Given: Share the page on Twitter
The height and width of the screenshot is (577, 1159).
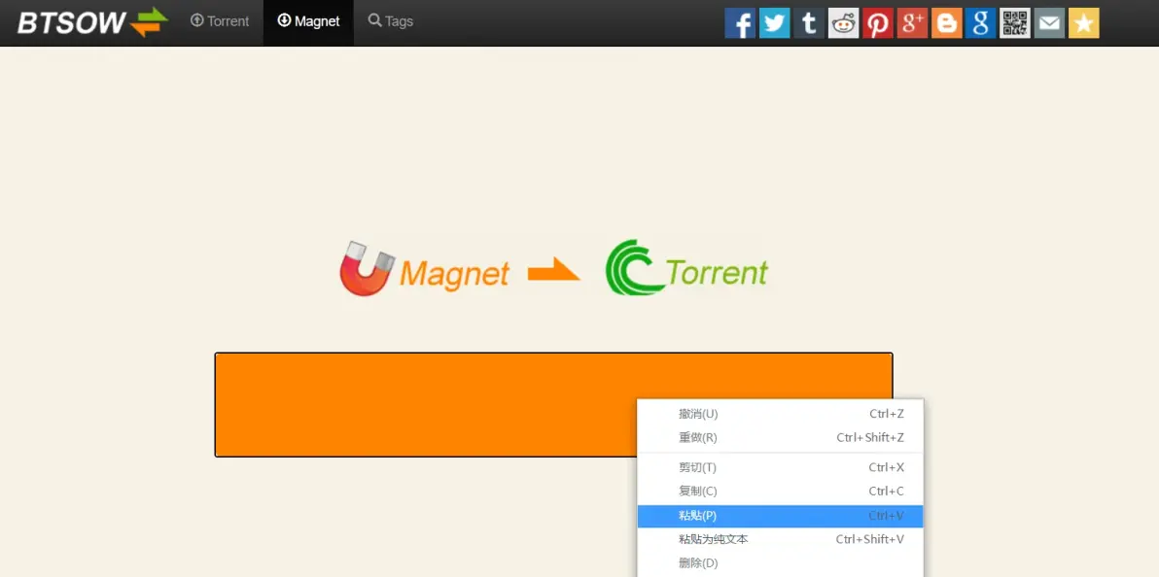Looking at the screenshot, I should tap(774, 22).
